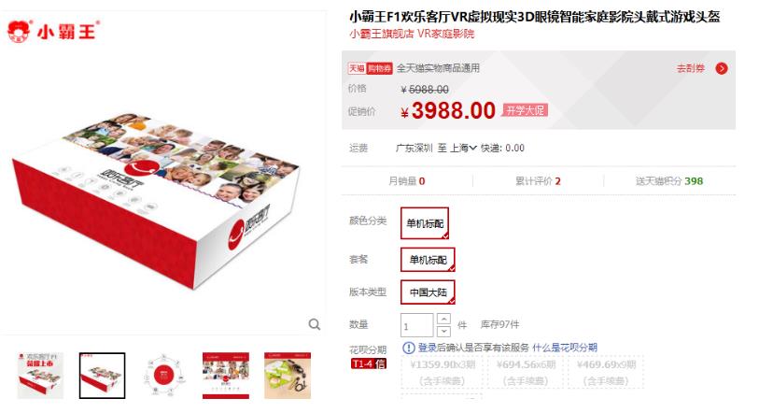Click the blue info icon beside 登录
This screenshot has width=759, height=413.
click(409, 348)
